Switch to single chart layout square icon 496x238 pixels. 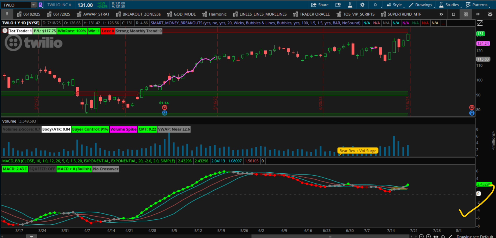click(453, 14)
